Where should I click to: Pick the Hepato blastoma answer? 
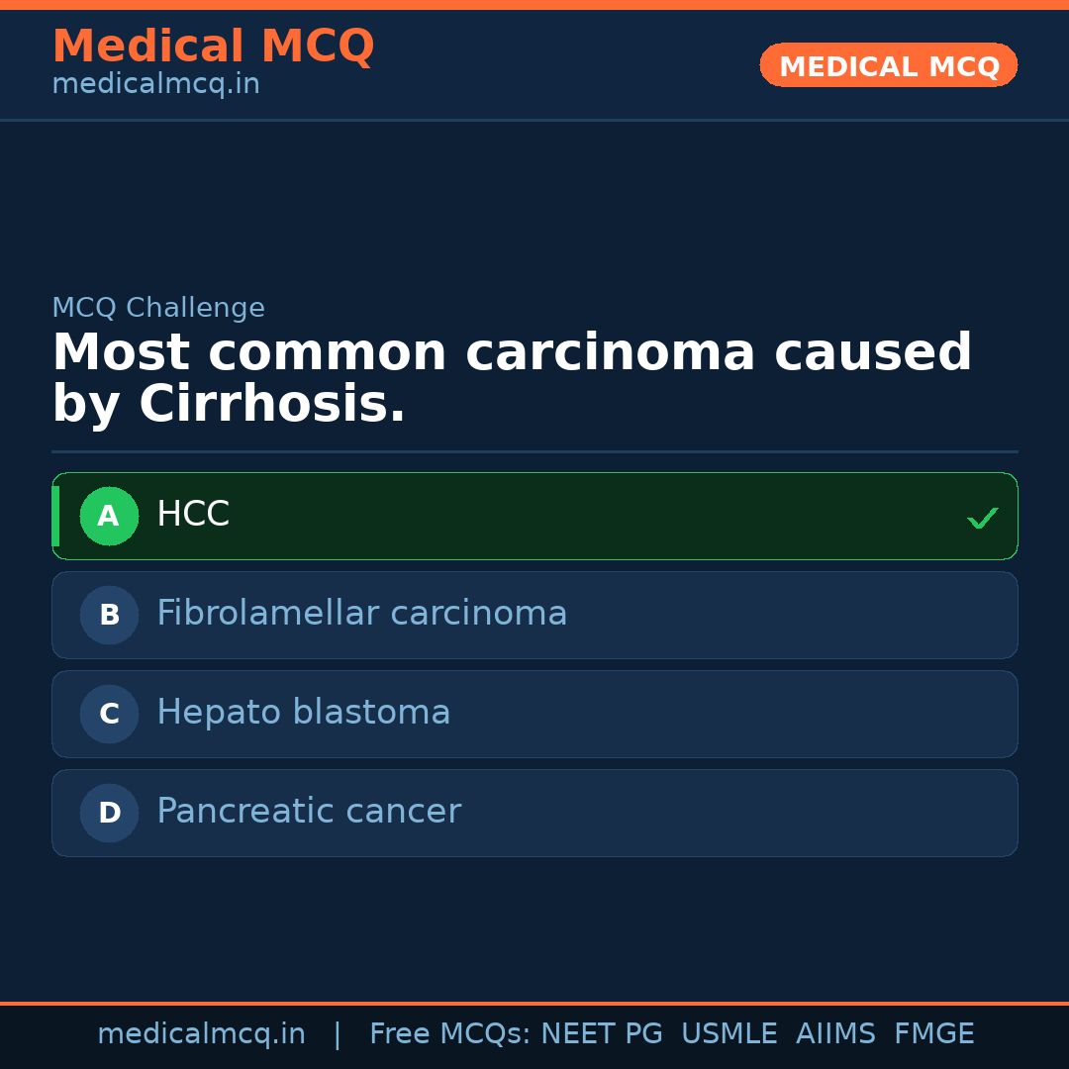tap(303, 713)
